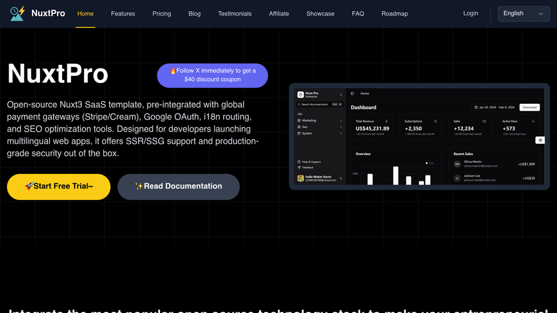
Task: Expand the Nuxt Pro Enterprise team switcher
Action: (341, 94)
